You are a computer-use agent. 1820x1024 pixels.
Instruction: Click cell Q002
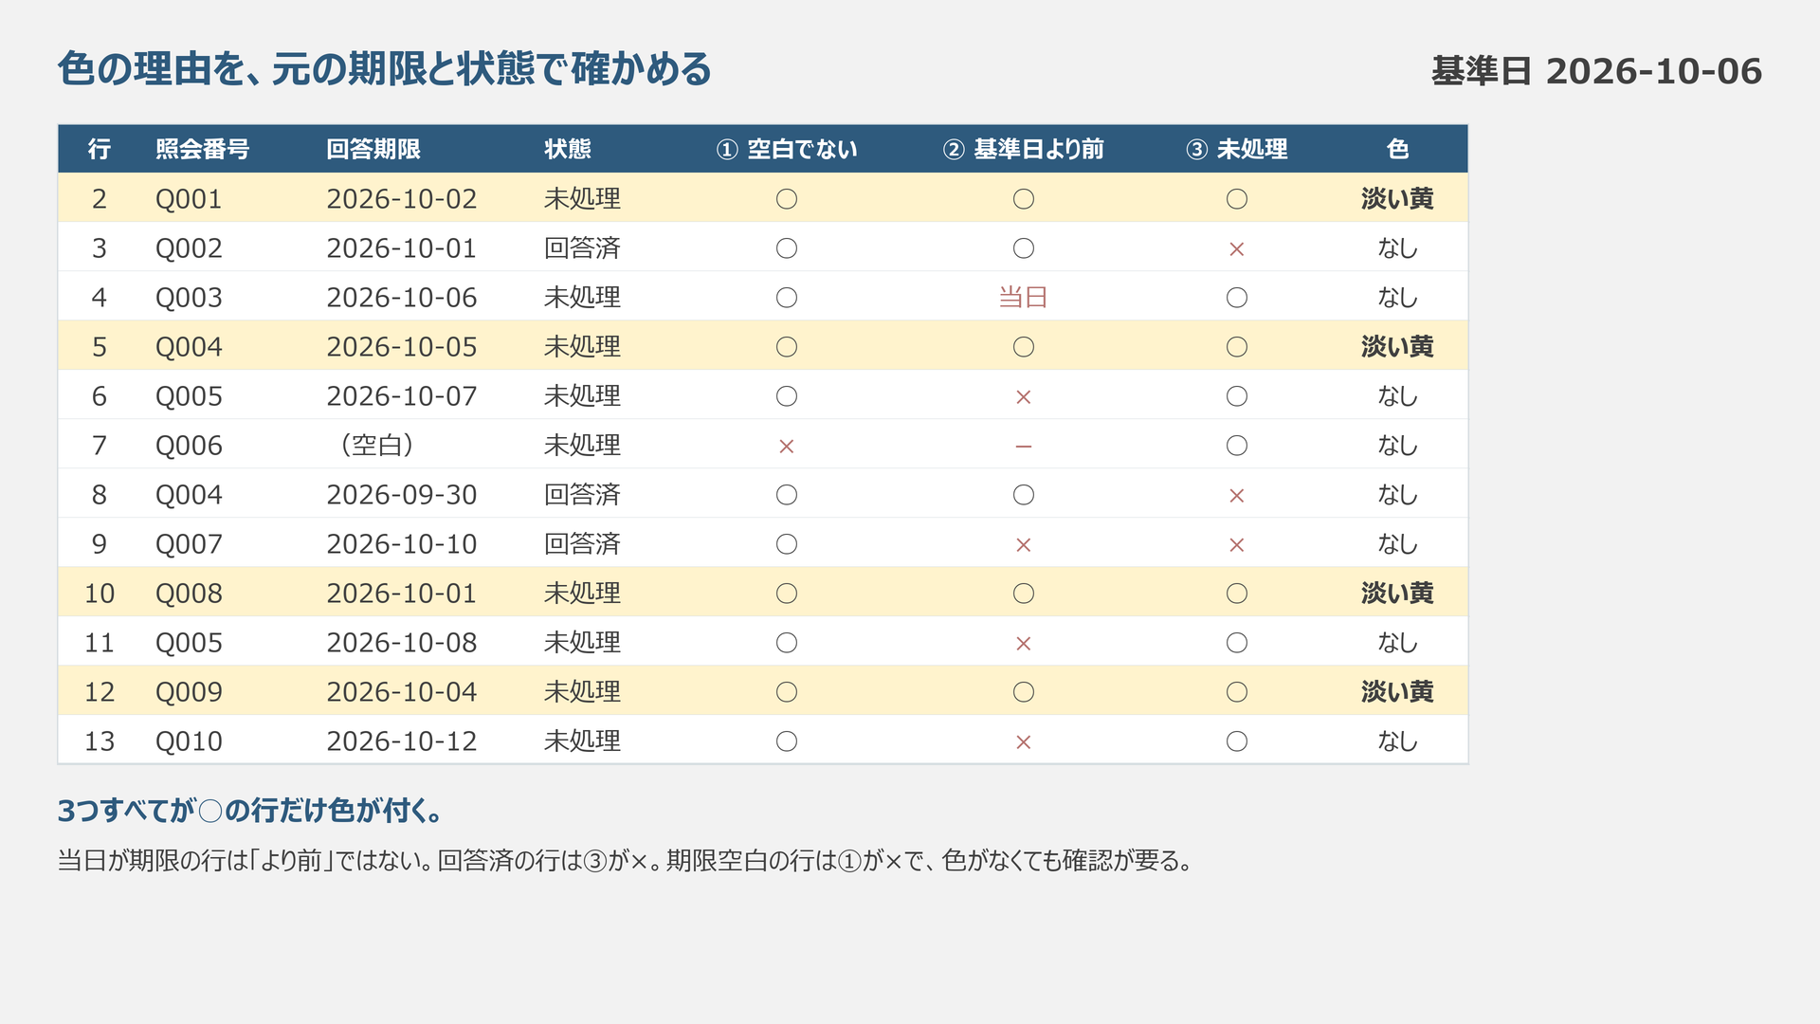pos(189,248)
